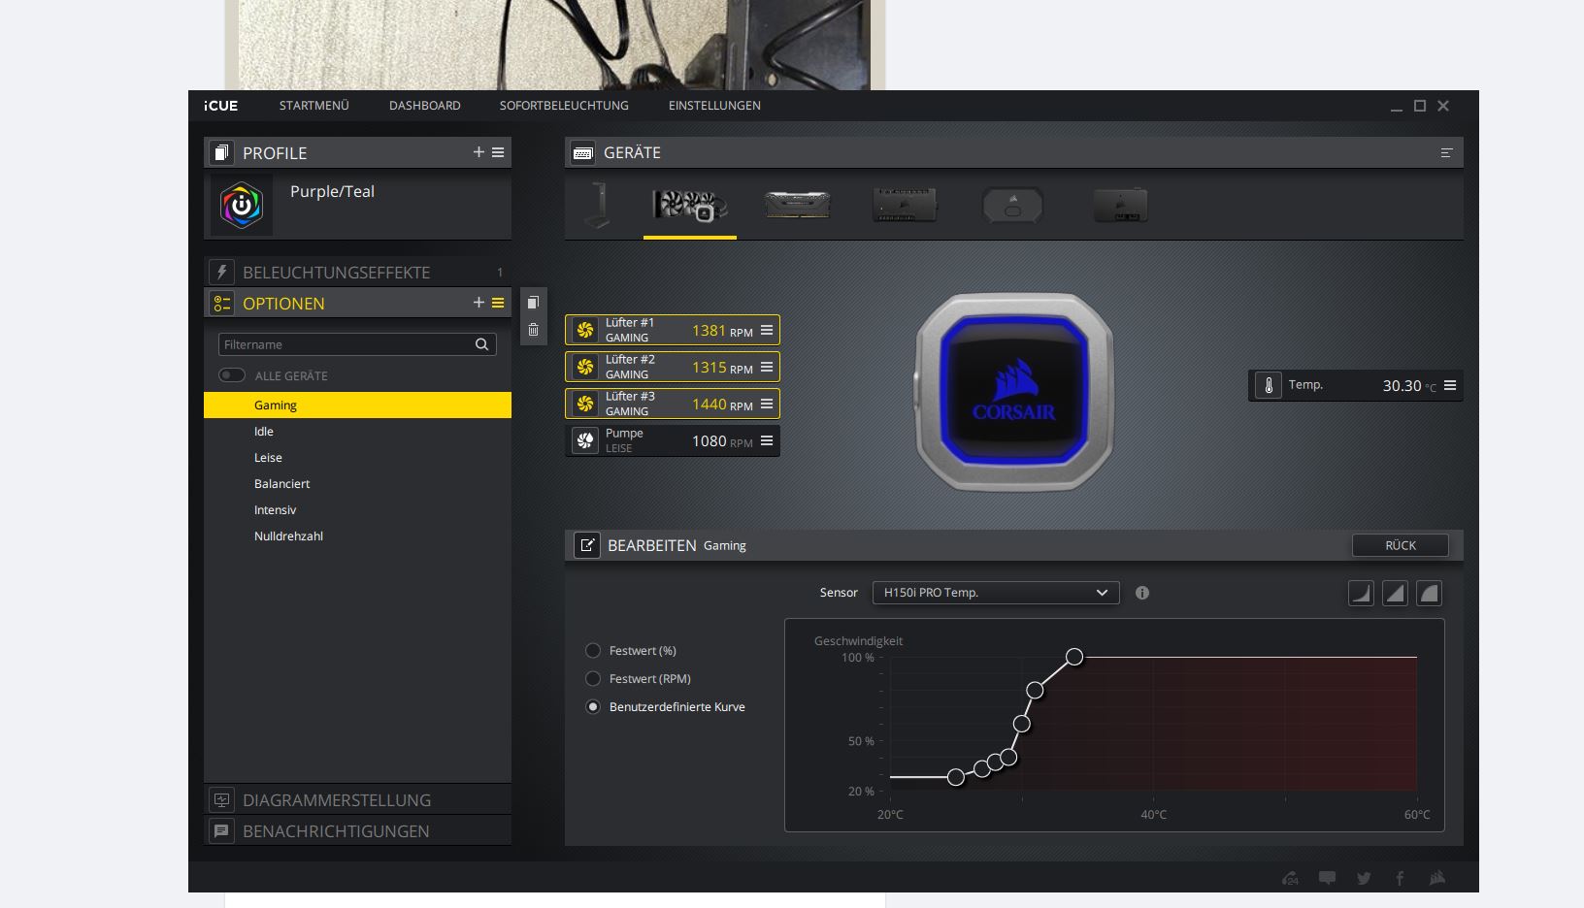Open the Facebook icon in footer
This screenshot has height=908, width=1584.
point(1400,878)
